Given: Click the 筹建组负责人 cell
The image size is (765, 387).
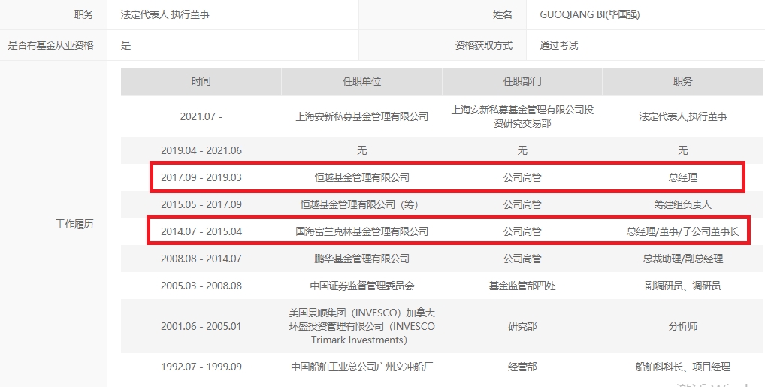Looking at the screenshot, I should (682, 204).
